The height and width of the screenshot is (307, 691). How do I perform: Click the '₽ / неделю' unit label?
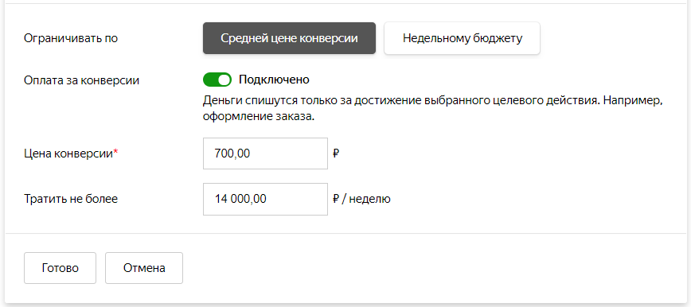pyautogui.click(x=361, y=199)
